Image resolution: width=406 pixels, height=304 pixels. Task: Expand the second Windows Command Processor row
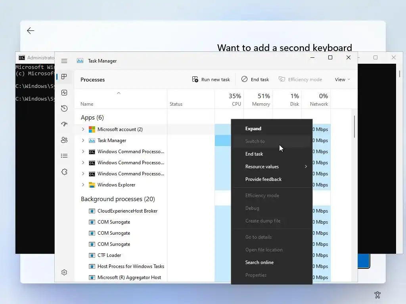83,163
